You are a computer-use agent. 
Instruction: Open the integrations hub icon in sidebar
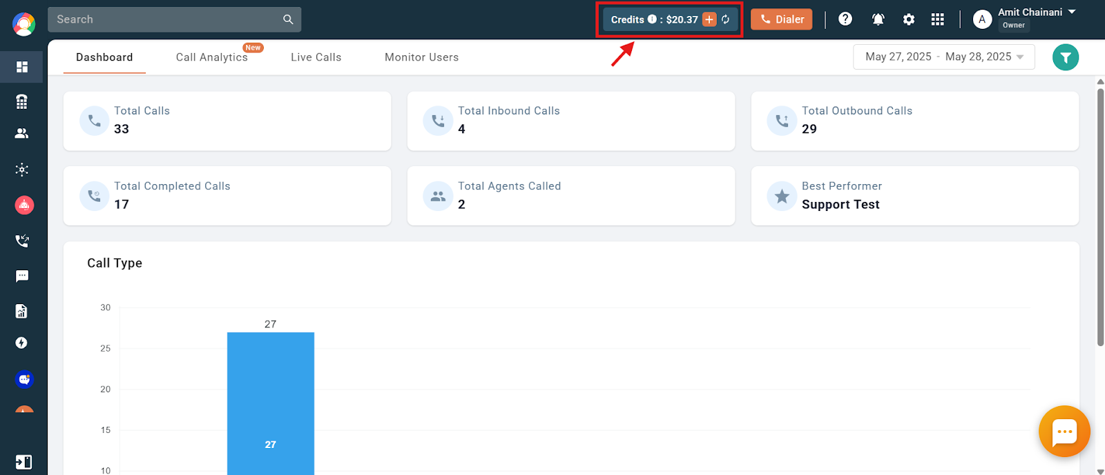point(22,170)
